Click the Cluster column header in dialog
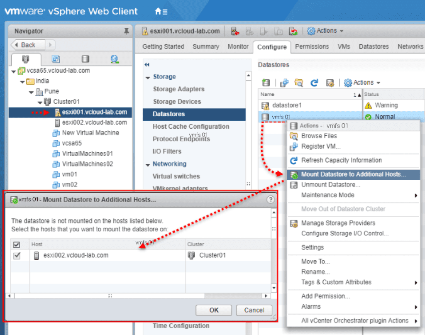This screenshot has width=425, height=335. point(228,244)
